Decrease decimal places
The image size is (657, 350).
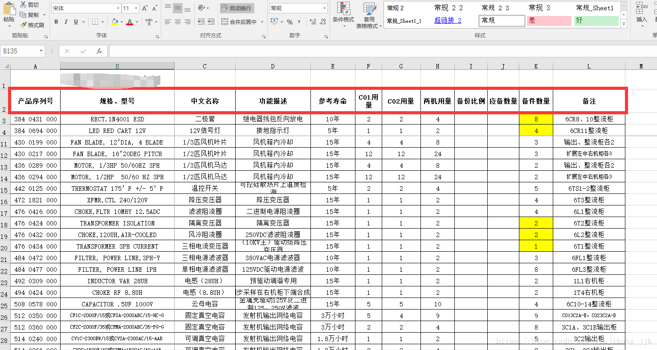click(x=322, y=22)
